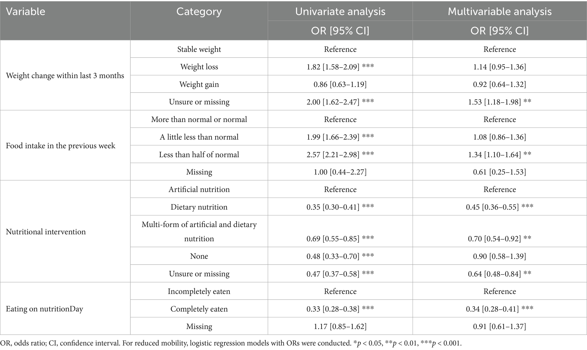Viewport: 587px width, 350px height.
Task: Select the 0.34 [0.28–0.41] multivariable value
Action: [x=500, y=309]
